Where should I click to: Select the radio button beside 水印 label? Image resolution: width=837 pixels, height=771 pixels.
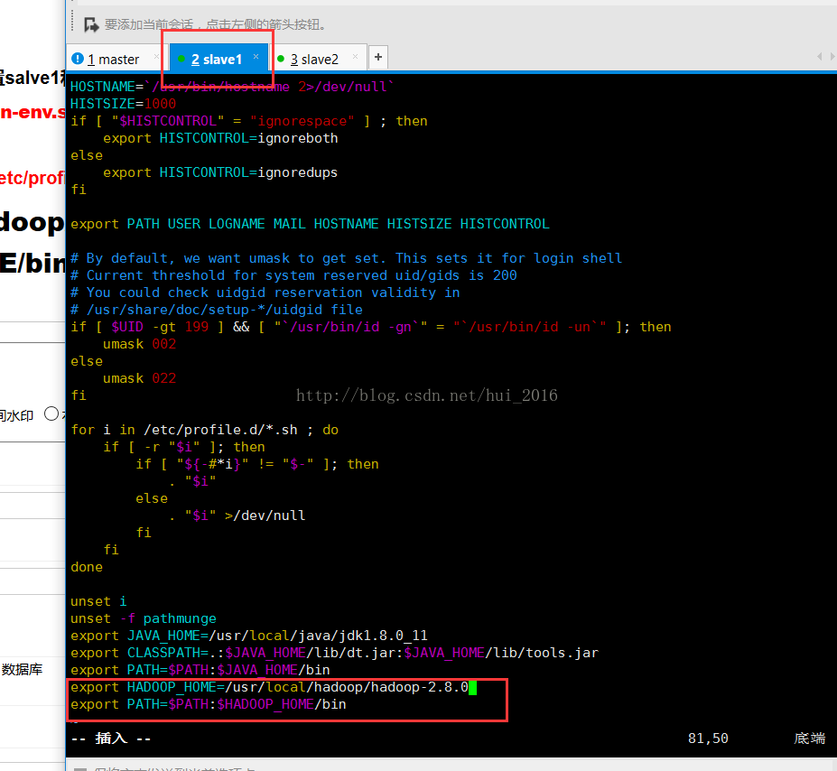[x=51, y=414]
